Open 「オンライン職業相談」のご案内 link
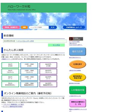The height and width of the screenshot is (112, 120). pos(13,105)
